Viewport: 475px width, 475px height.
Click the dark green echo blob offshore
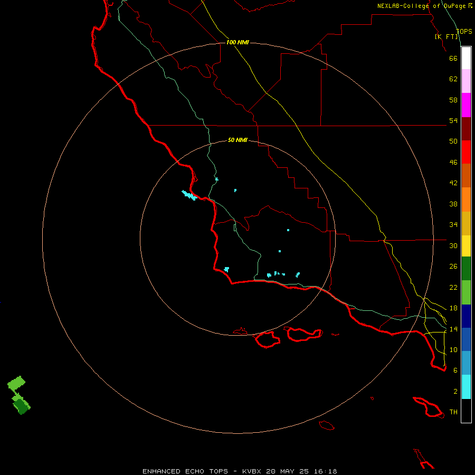click(22, 406)
